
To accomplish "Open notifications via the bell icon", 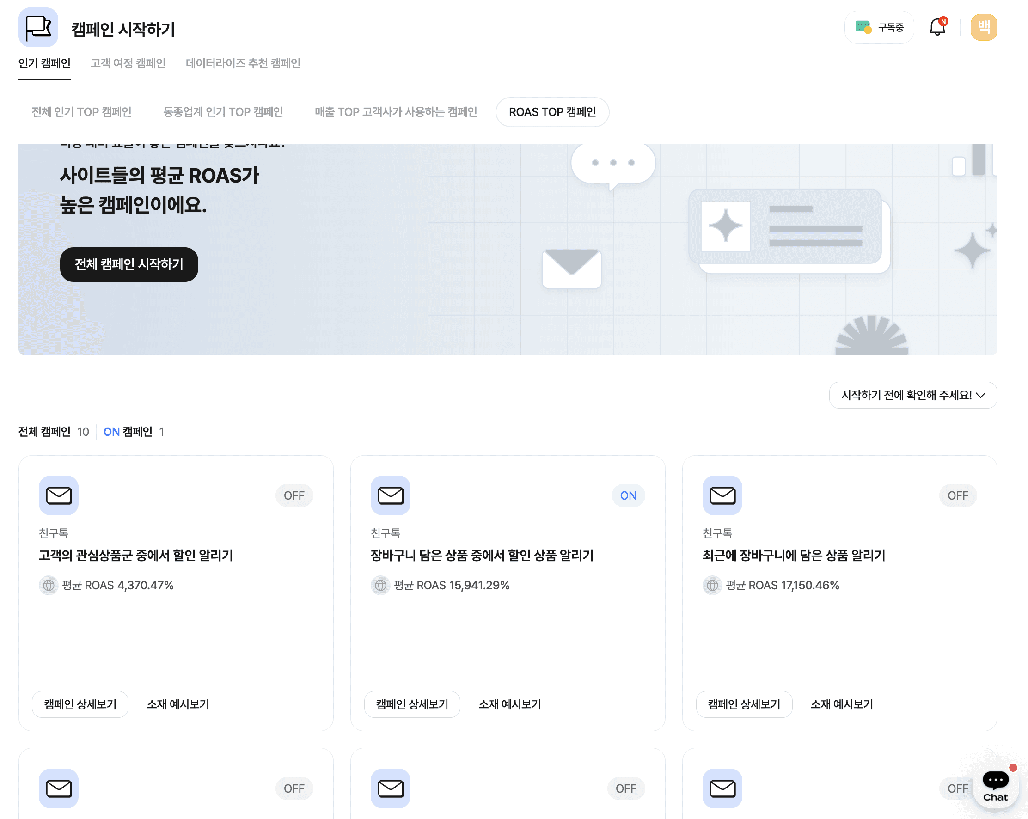I will tap(937, 27).
